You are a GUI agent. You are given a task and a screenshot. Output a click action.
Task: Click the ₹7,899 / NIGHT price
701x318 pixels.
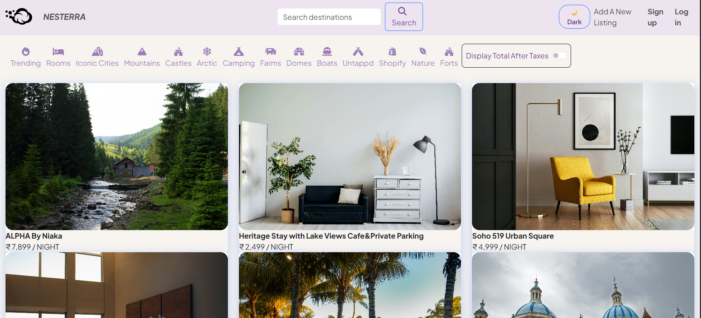click(32, 247)
